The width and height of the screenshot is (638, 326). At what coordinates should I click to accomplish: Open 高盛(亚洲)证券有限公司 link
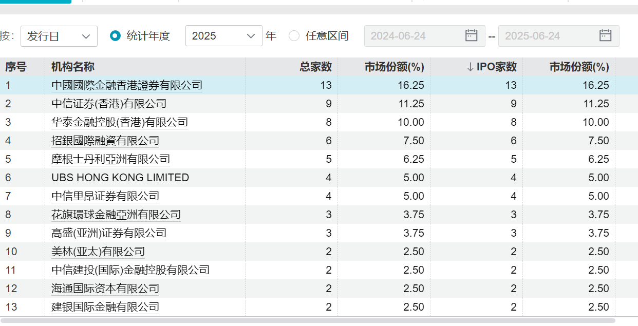tap(109, 234)
